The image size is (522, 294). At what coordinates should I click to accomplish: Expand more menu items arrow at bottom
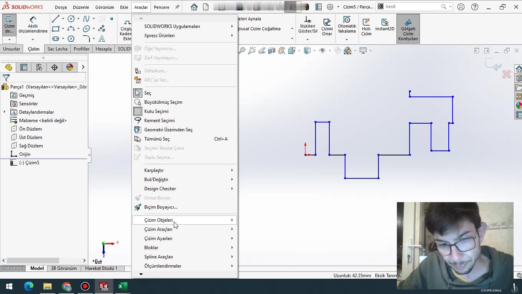point(141,274)
